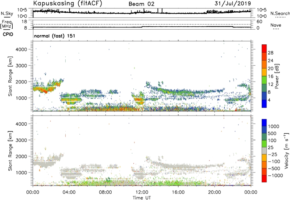Click the date '31/Jul/2019'
290x200 pixels.
click(x=233, y=4)
